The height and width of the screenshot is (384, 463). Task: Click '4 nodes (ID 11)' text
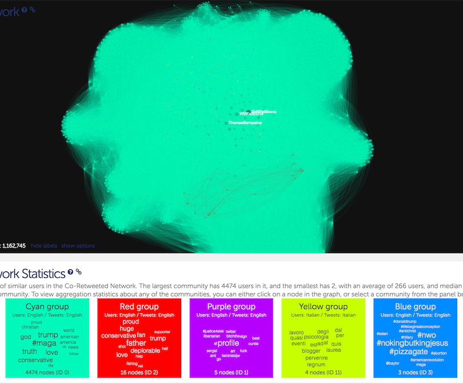[324, 372]
